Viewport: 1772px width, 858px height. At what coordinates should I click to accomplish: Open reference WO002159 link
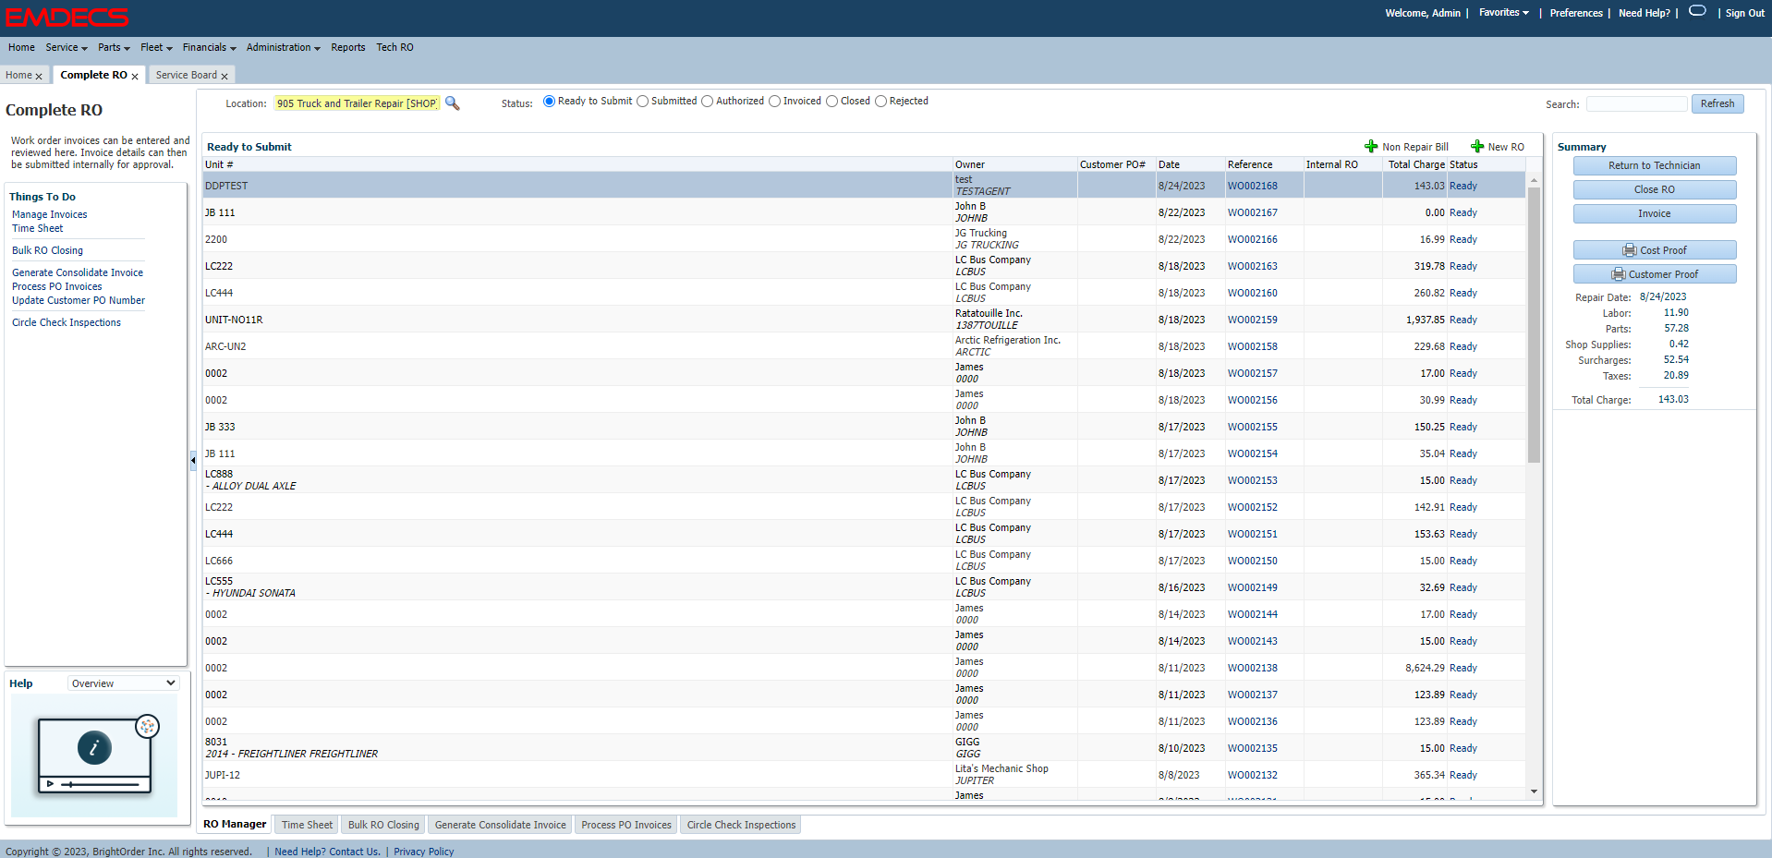tap(1252, 320)
